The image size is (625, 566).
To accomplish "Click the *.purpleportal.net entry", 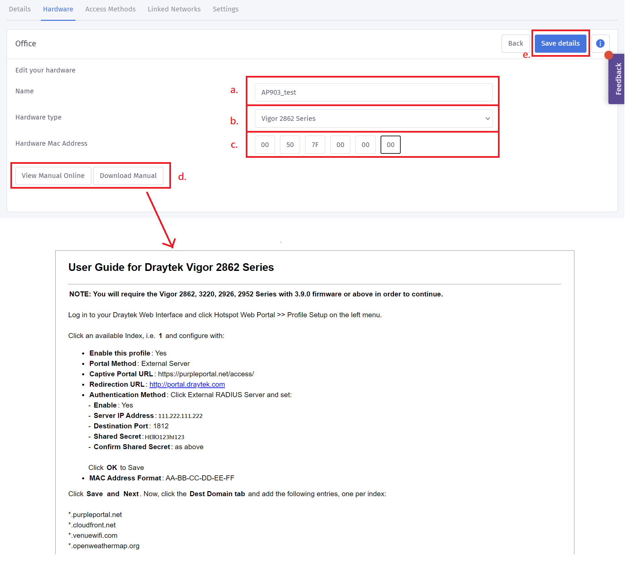I will coord(95,515).
